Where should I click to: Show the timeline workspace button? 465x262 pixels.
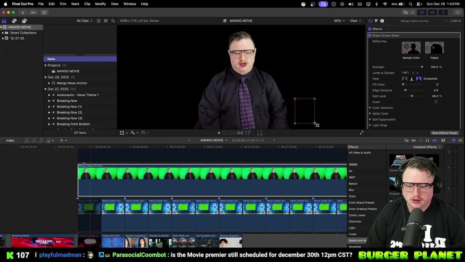432,12
